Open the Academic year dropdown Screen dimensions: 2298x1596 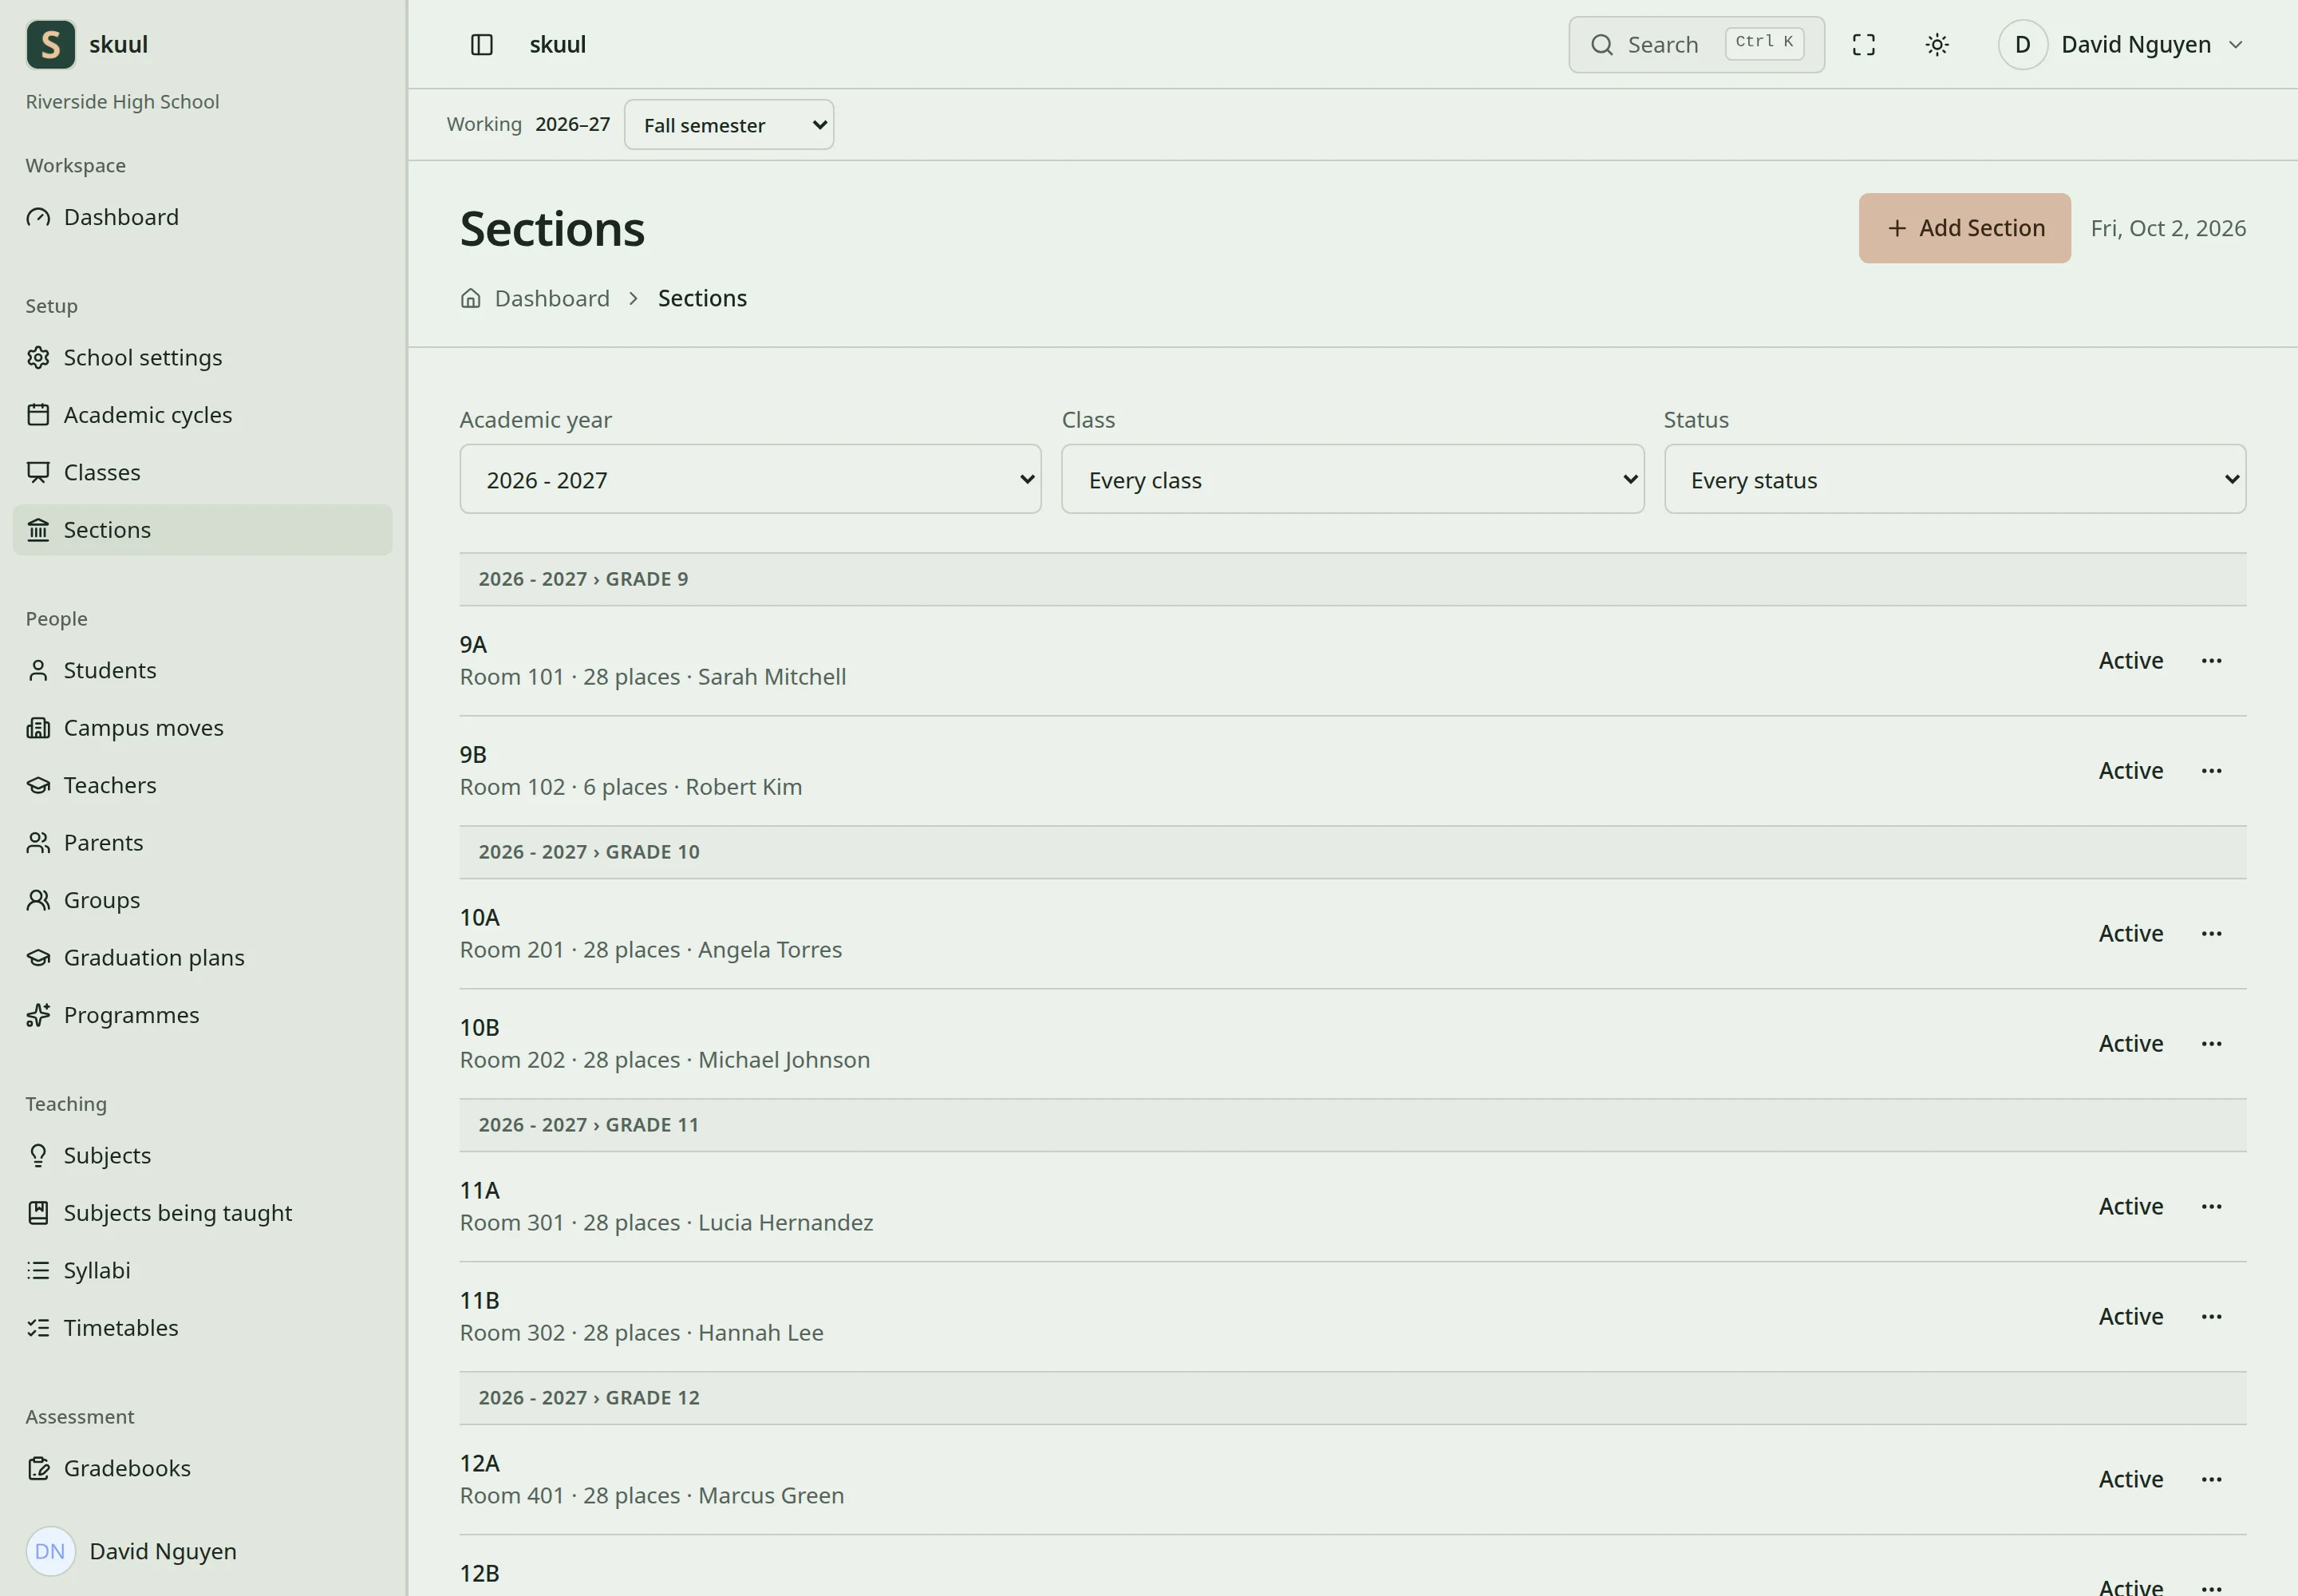750,480
